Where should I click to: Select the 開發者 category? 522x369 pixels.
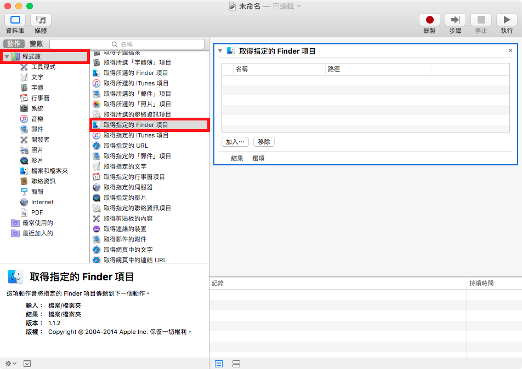click(x=40, y=140)
